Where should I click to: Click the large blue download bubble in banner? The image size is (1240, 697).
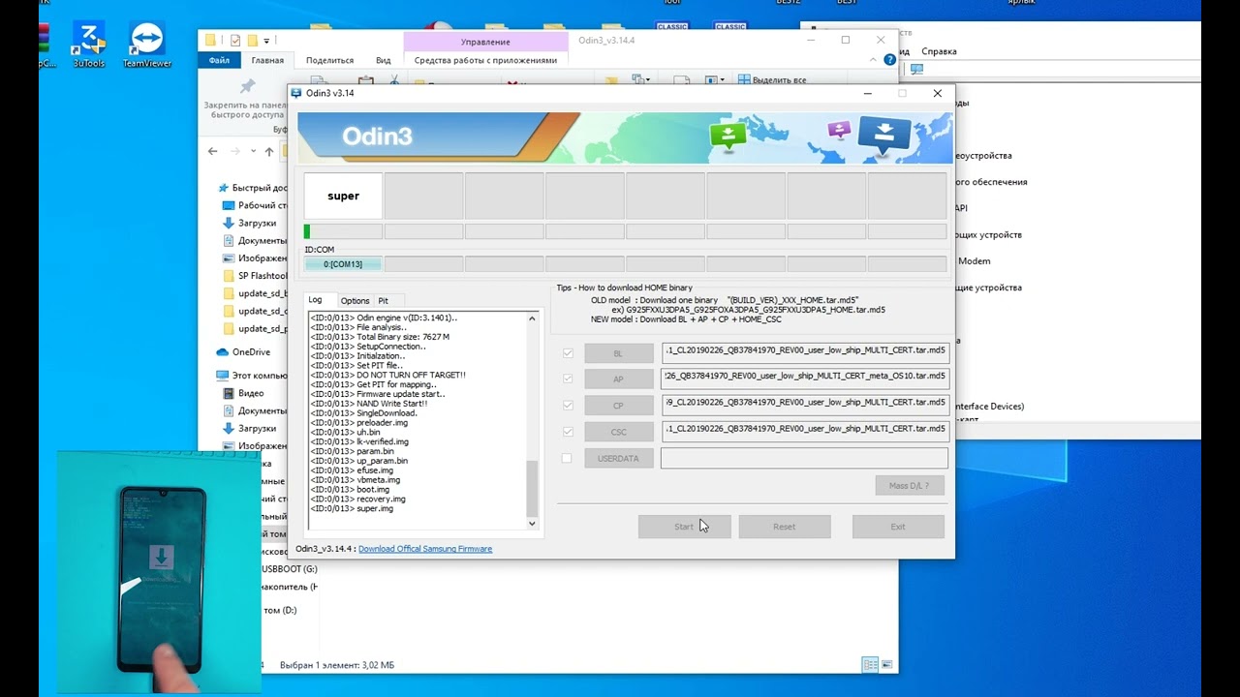[x=883, y=136]
